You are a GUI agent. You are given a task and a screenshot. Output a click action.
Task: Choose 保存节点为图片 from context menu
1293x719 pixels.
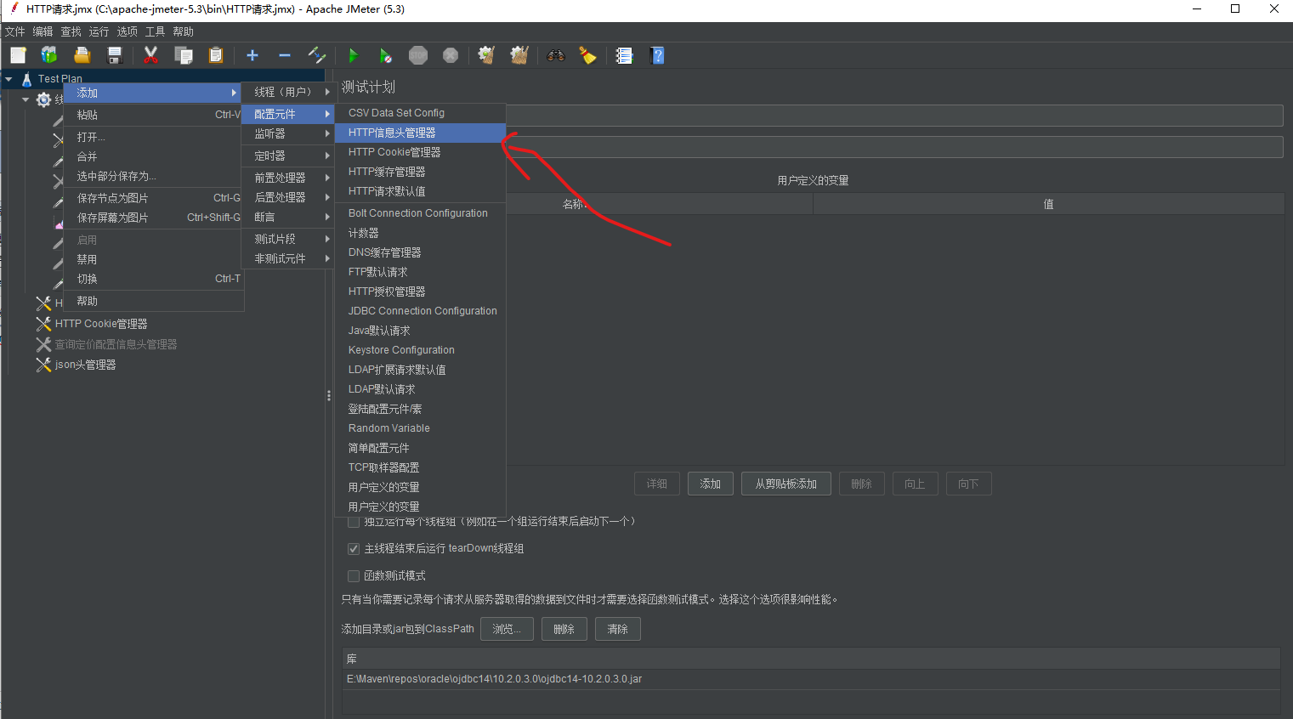pyautogui.click(x=154, y=198)
